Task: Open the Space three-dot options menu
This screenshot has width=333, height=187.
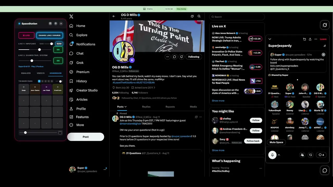Action: click(x=316, y=39)
